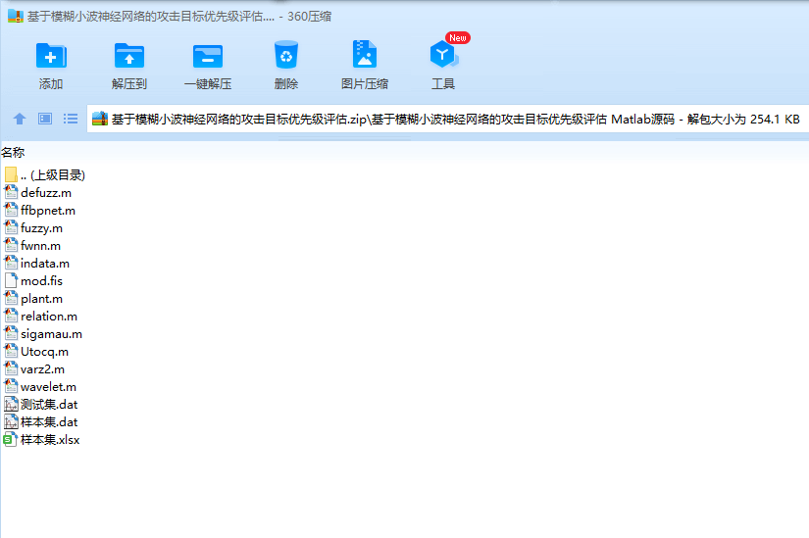This screenshot has height=538, width=809.
Task: Click the MATLAB file icon beside ffbpnet.m
Action: pyautogui.click(x=11, y=210)
